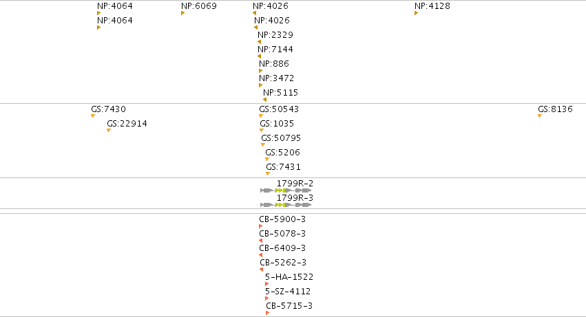Click the triangle marker under GS:7431
Viewport: 586px width, 317px height.
pos(268,173)
